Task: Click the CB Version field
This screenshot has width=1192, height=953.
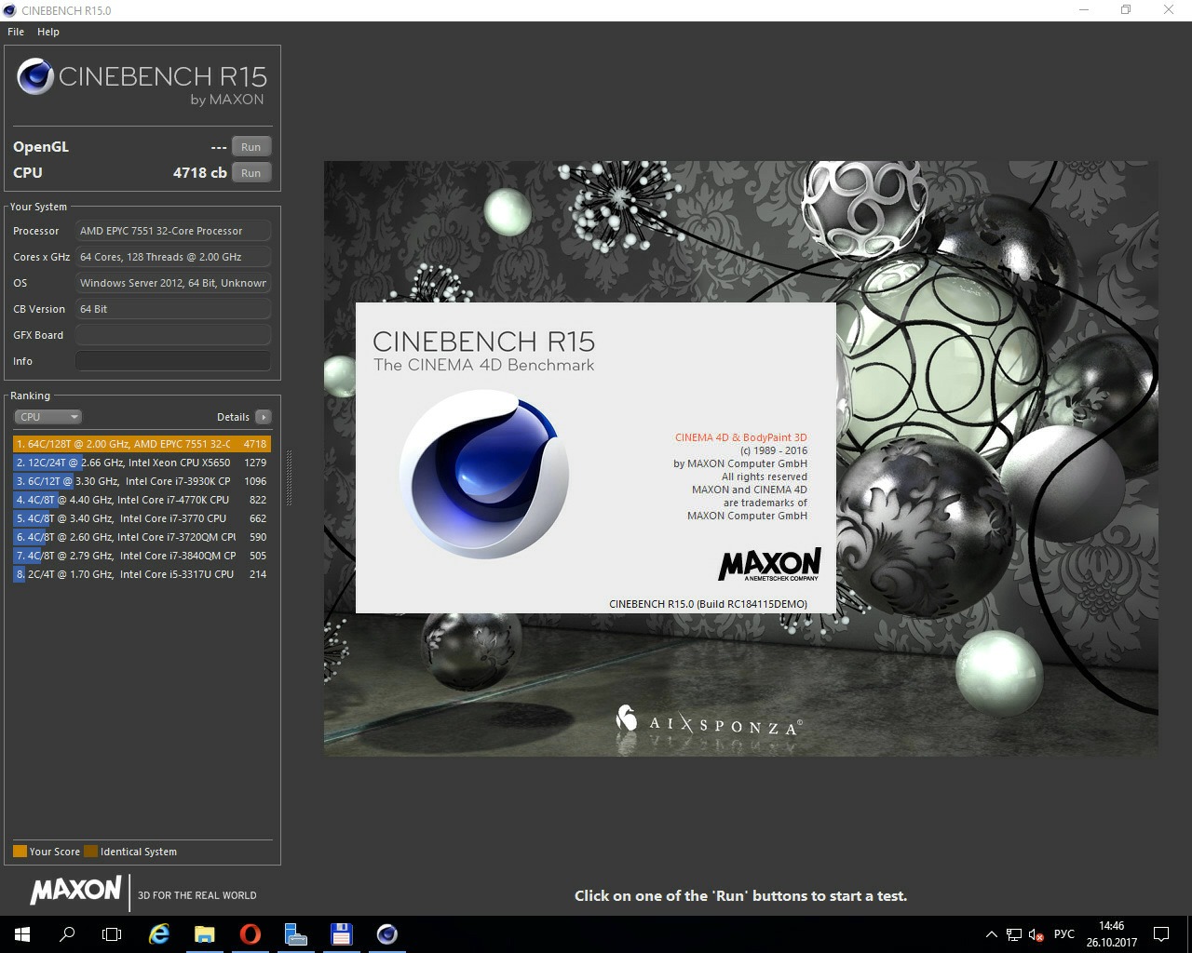Action: (x=173, y=309)
